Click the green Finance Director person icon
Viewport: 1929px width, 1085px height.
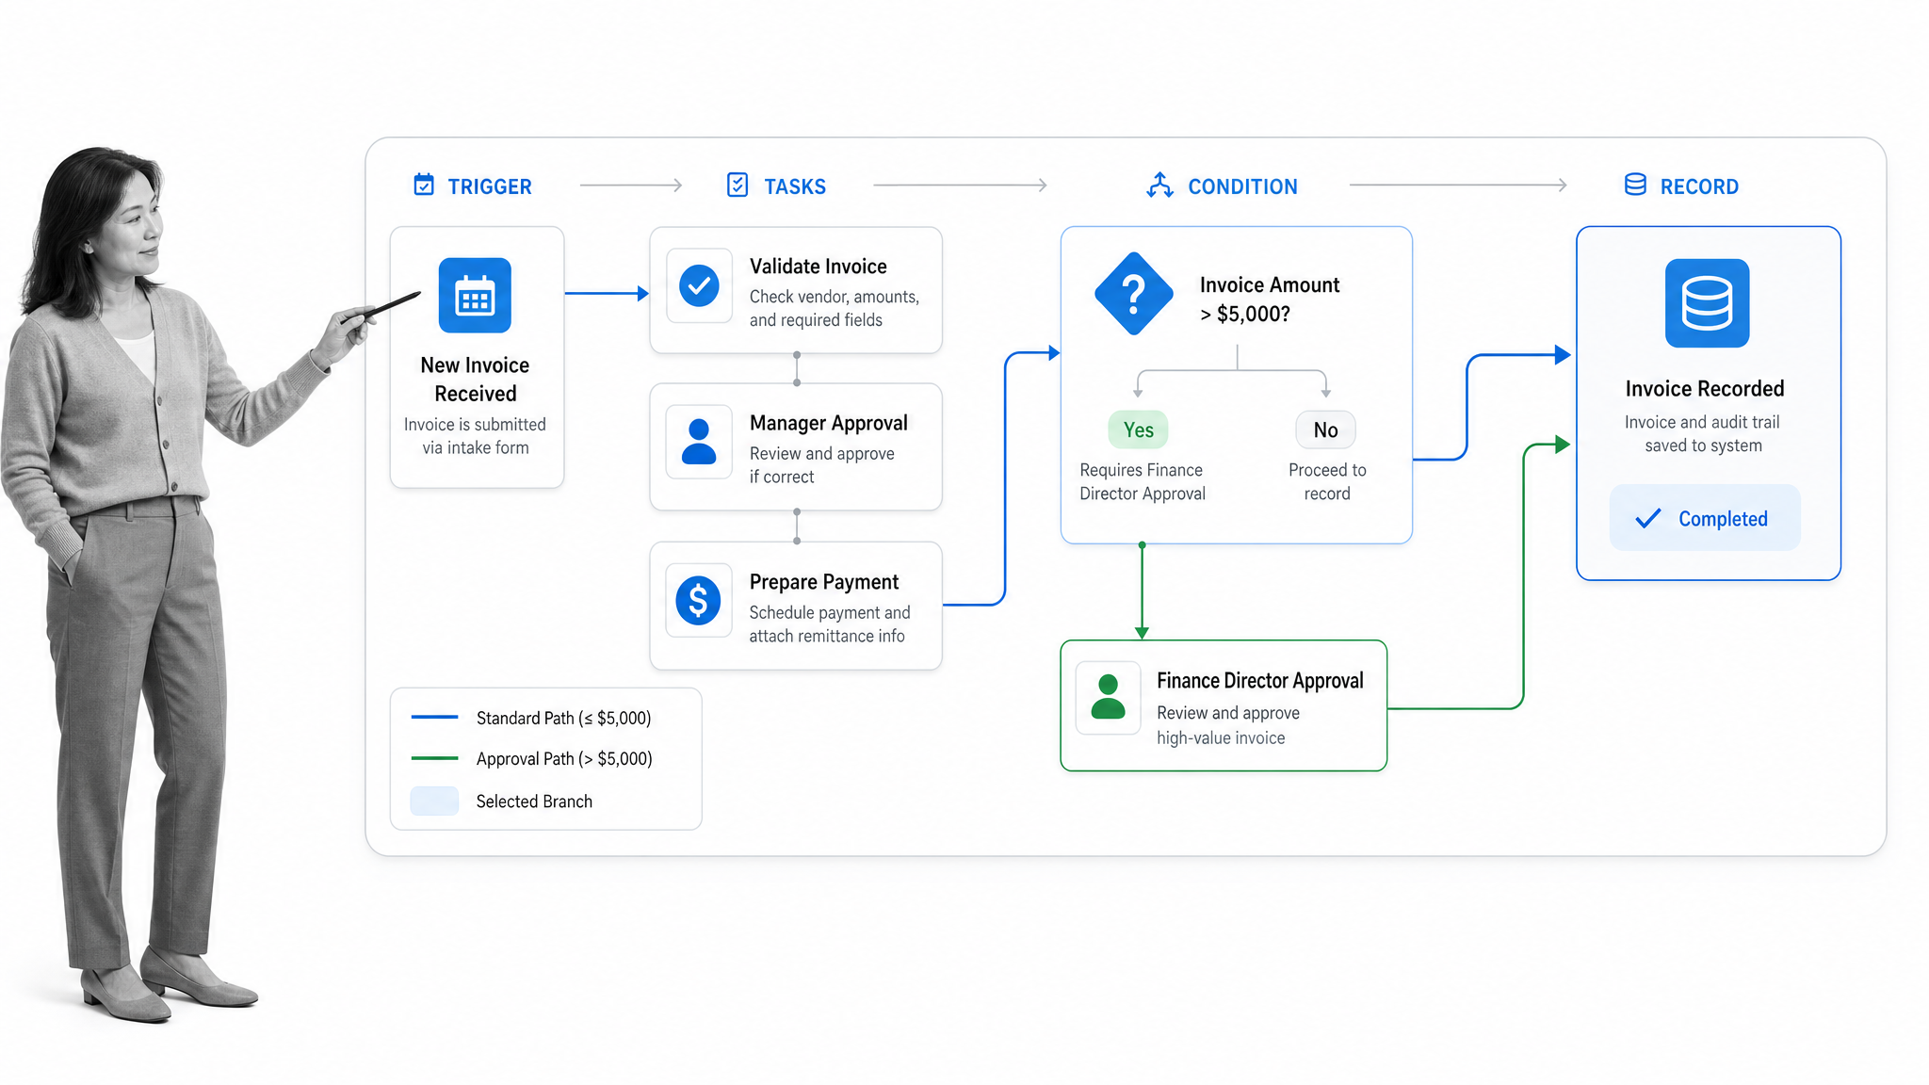[1108, 697]
